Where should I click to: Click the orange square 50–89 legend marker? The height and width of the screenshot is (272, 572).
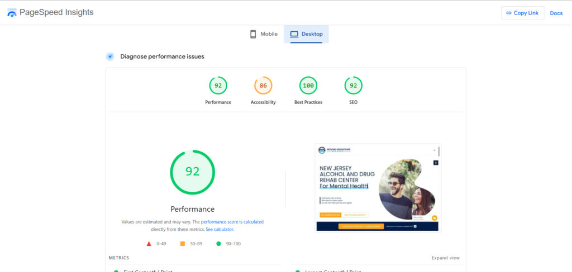[183, 244]
